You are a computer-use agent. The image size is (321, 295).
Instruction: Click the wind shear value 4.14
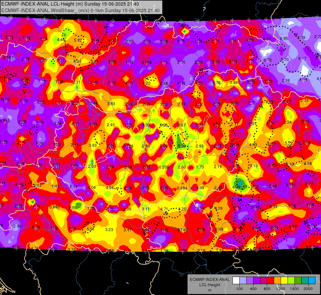[x=303, y=80]
